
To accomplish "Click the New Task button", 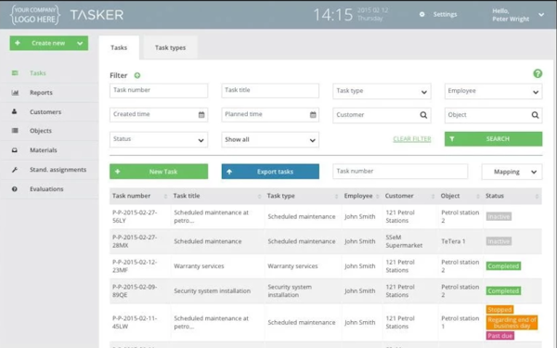I will 159,172.
